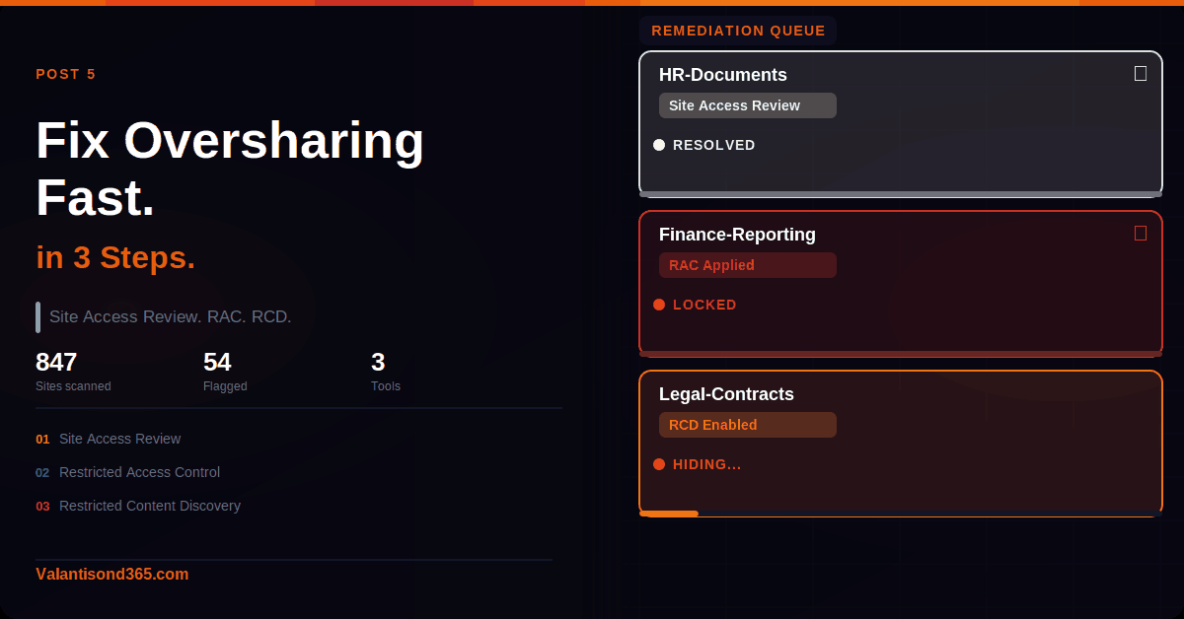Click the HR-Documents completed progress bar
The height and width of the screenshot is (619, 1184).
point(900,194)
